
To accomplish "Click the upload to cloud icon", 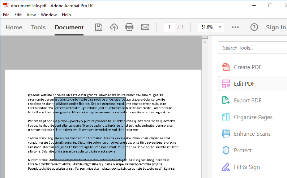I will 114,27.
